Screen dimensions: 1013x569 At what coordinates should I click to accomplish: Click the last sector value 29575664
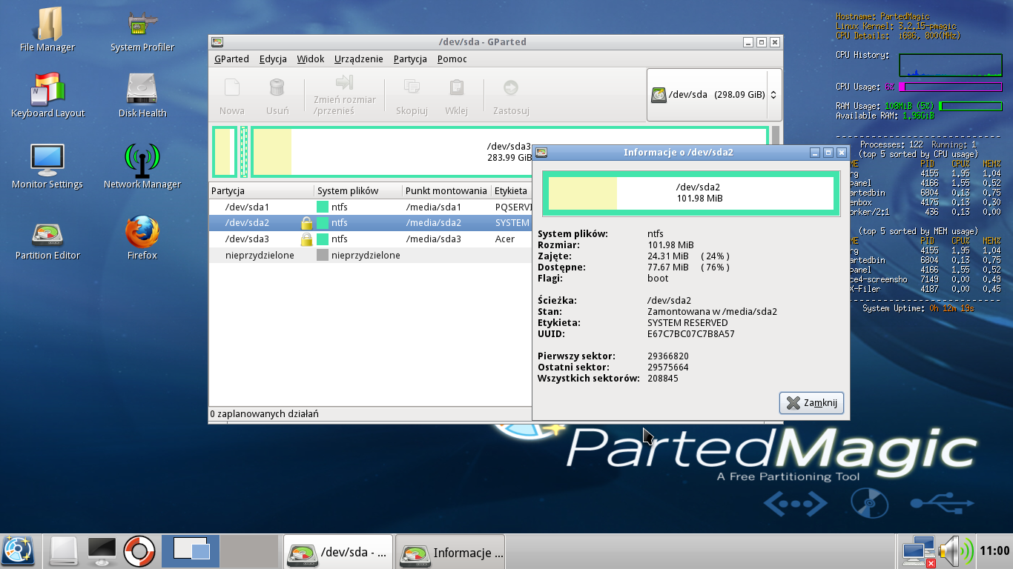coord(668,367)
